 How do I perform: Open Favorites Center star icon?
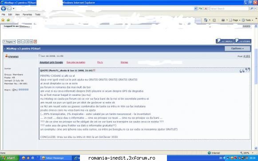3,20
